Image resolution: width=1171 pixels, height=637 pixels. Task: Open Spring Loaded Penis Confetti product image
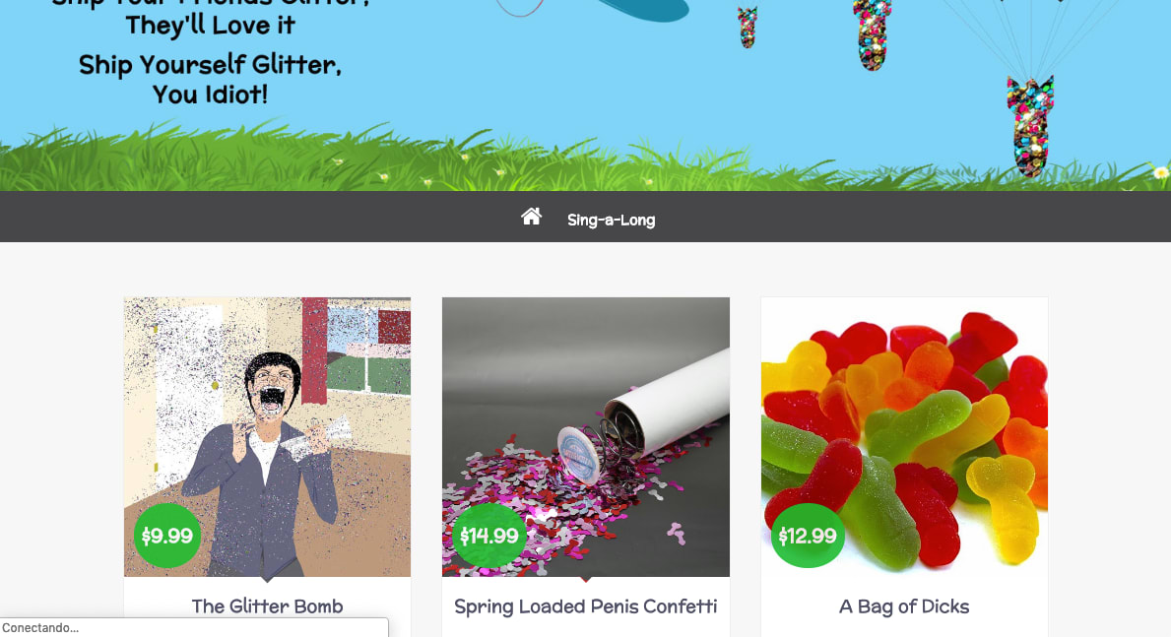(585, 437)
